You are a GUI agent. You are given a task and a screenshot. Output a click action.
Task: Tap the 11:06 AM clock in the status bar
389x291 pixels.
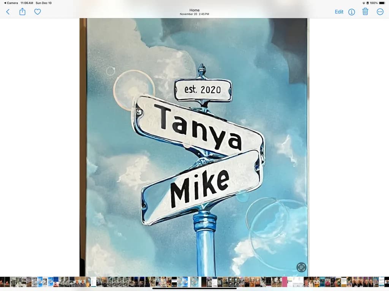[x=27, y=3]
